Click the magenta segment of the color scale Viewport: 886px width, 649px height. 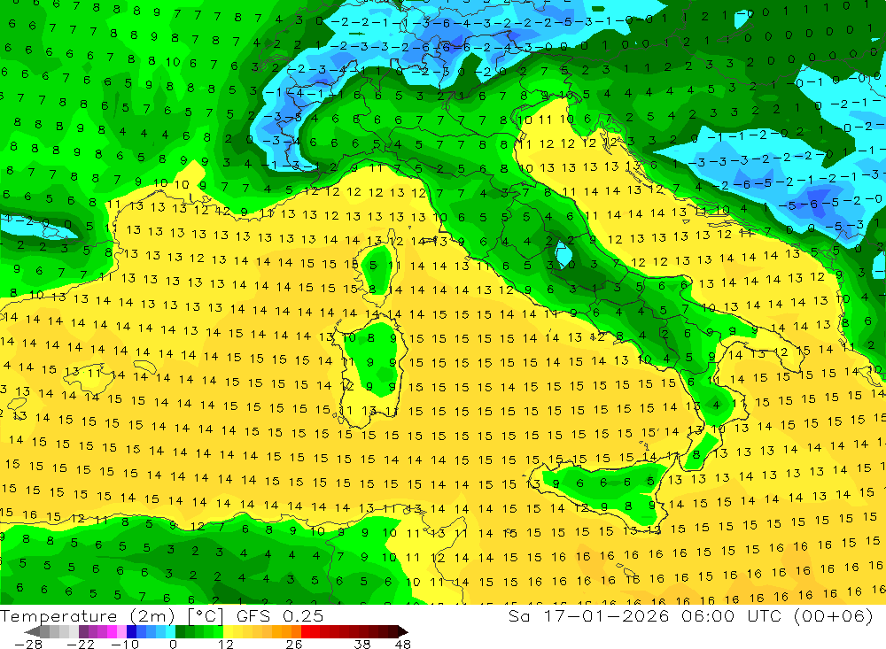point(112,631)
